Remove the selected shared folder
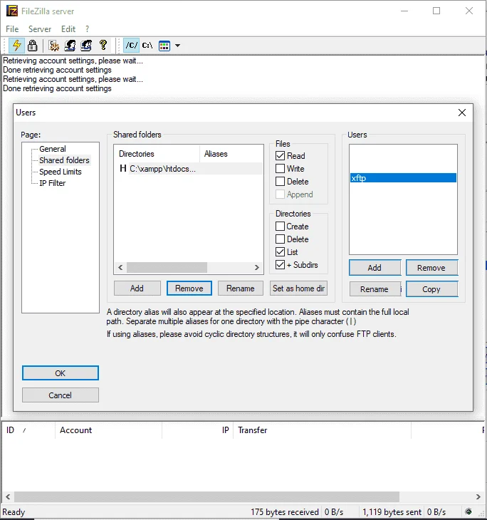The width and height of the screenshot is (487, 520). 189,288
